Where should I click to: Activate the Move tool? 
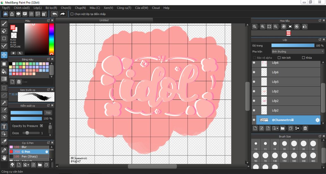click(4, 55)
